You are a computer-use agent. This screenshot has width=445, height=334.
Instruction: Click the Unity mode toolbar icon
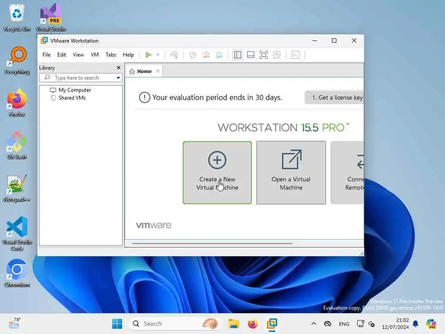277,55
